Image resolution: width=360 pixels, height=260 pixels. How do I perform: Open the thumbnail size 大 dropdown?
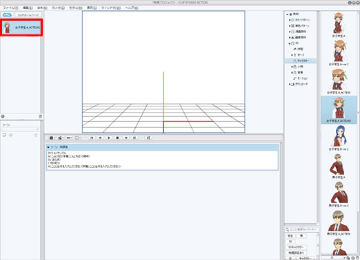pyautogui.click(x=334, y=258)
